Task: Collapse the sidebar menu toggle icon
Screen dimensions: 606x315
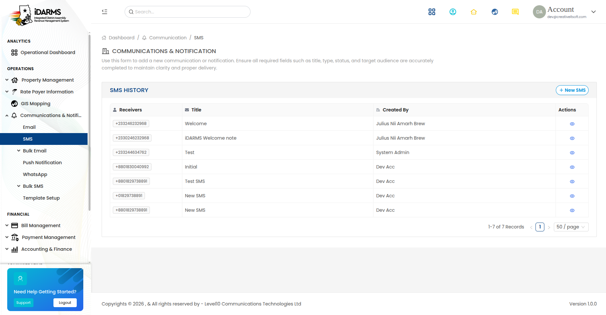Action: pos(105,12)
